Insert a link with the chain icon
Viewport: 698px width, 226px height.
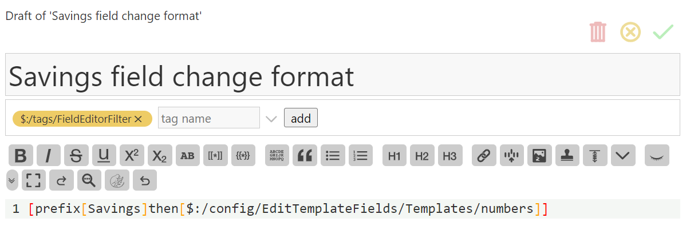point(484,155)
